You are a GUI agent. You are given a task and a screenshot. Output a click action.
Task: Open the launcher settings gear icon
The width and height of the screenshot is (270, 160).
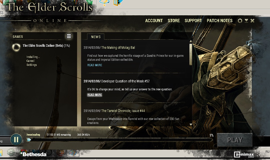tap(240, 21)
